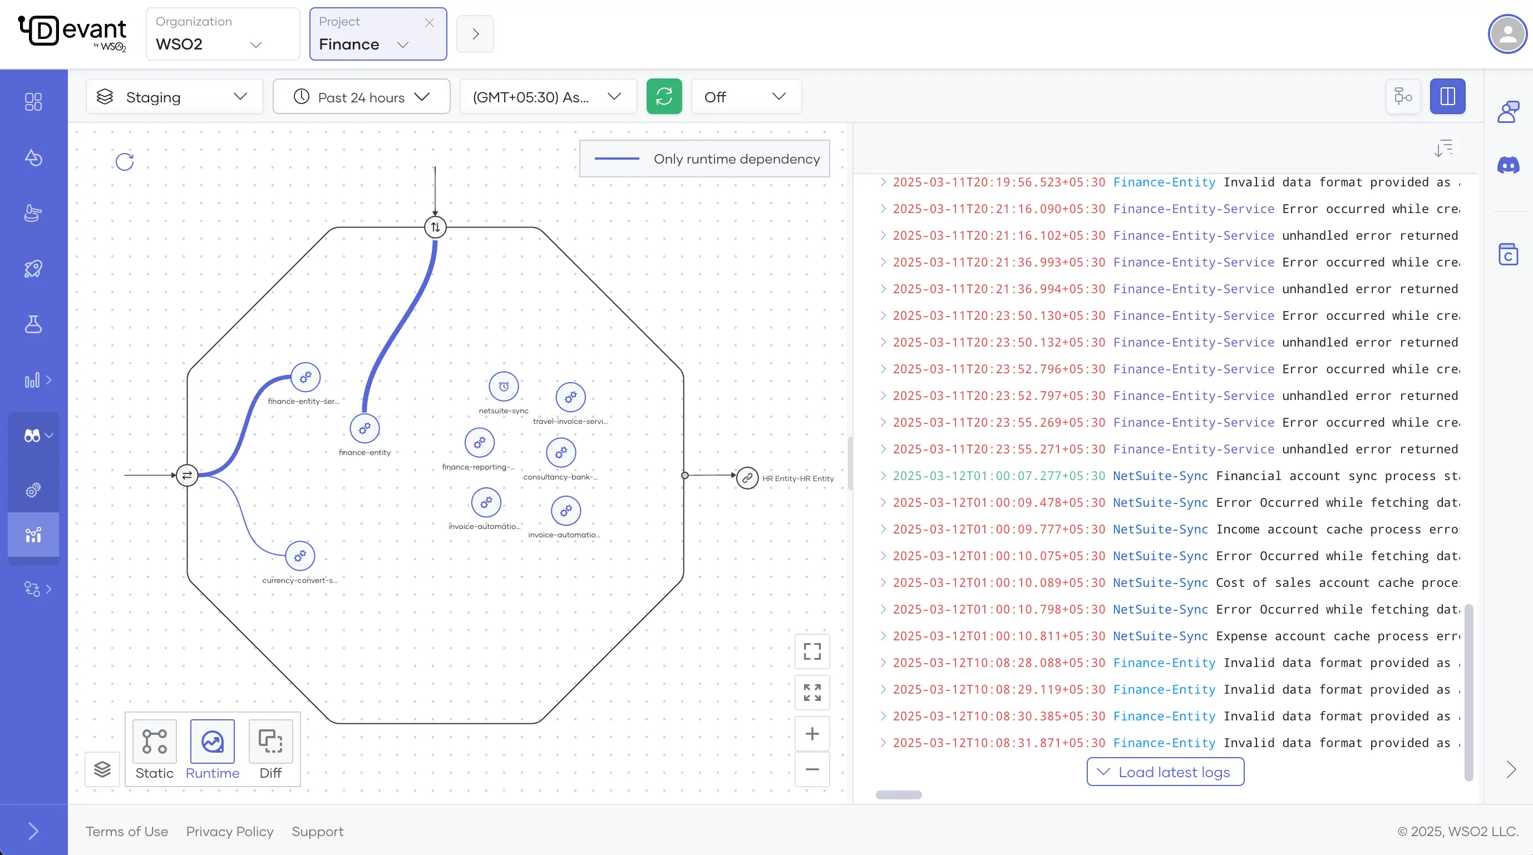Open the bar chart insights sidebar icon

33,380
